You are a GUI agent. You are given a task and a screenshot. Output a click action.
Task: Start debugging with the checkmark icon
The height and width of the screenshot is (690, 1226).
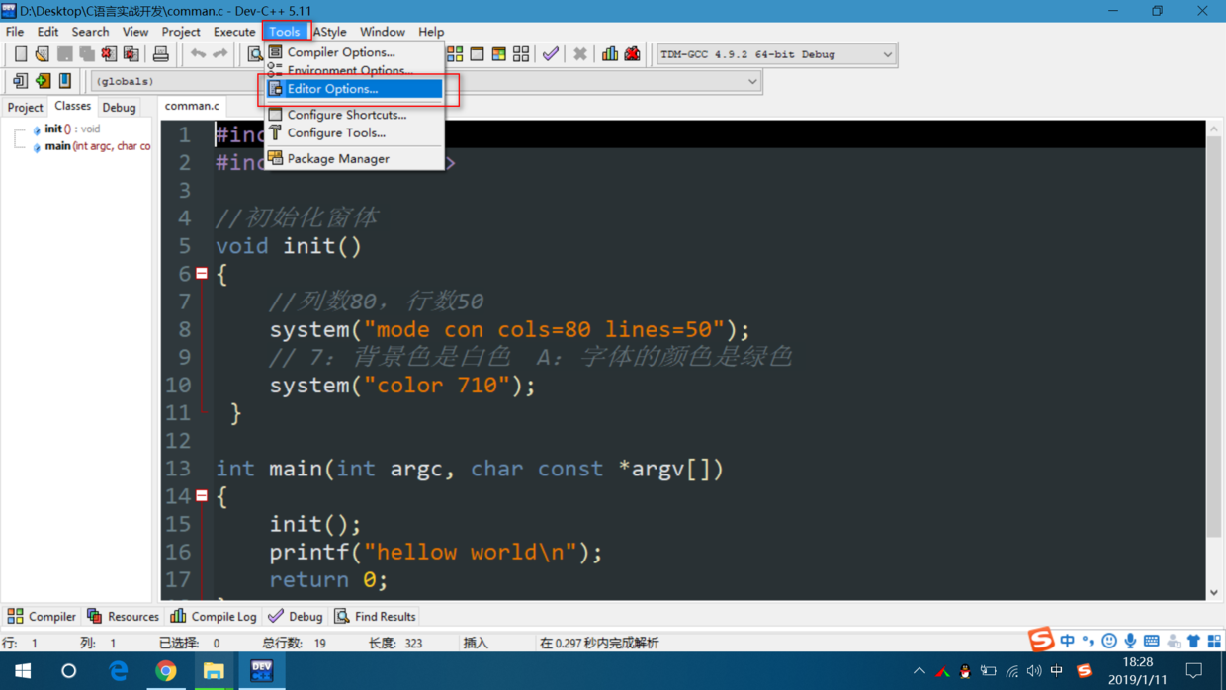point(551,54)
